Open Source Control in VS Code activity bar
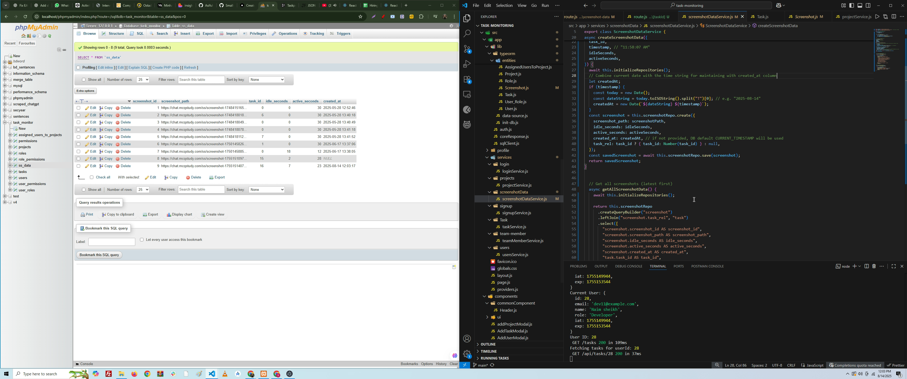 (467, 49)
